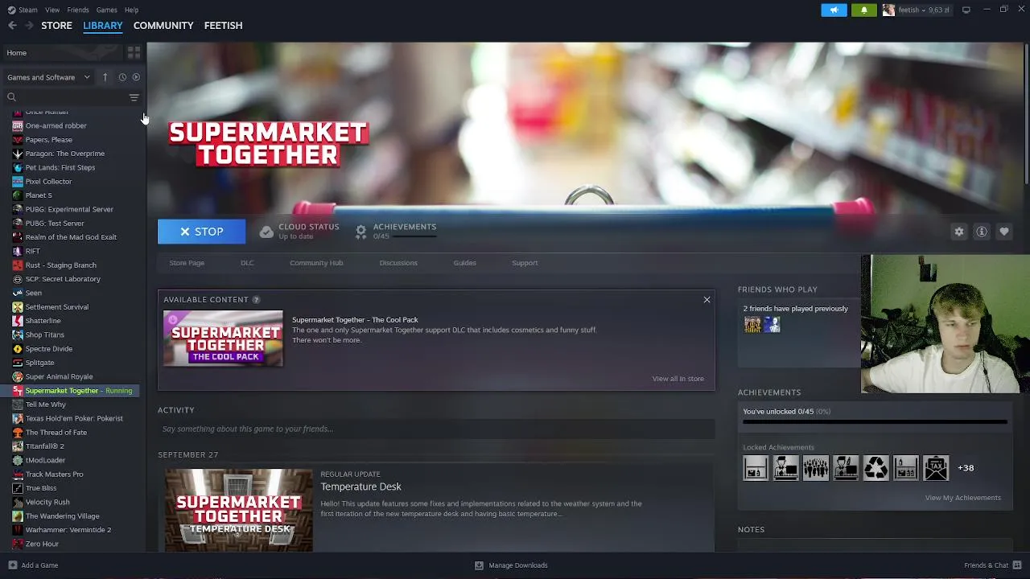
Task: Close the Available Content panel
Action: [x=707, y=300]
